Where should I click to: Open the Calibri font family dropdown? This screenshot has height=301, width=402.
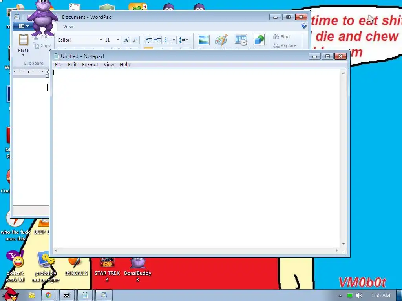tap(101, 40)
